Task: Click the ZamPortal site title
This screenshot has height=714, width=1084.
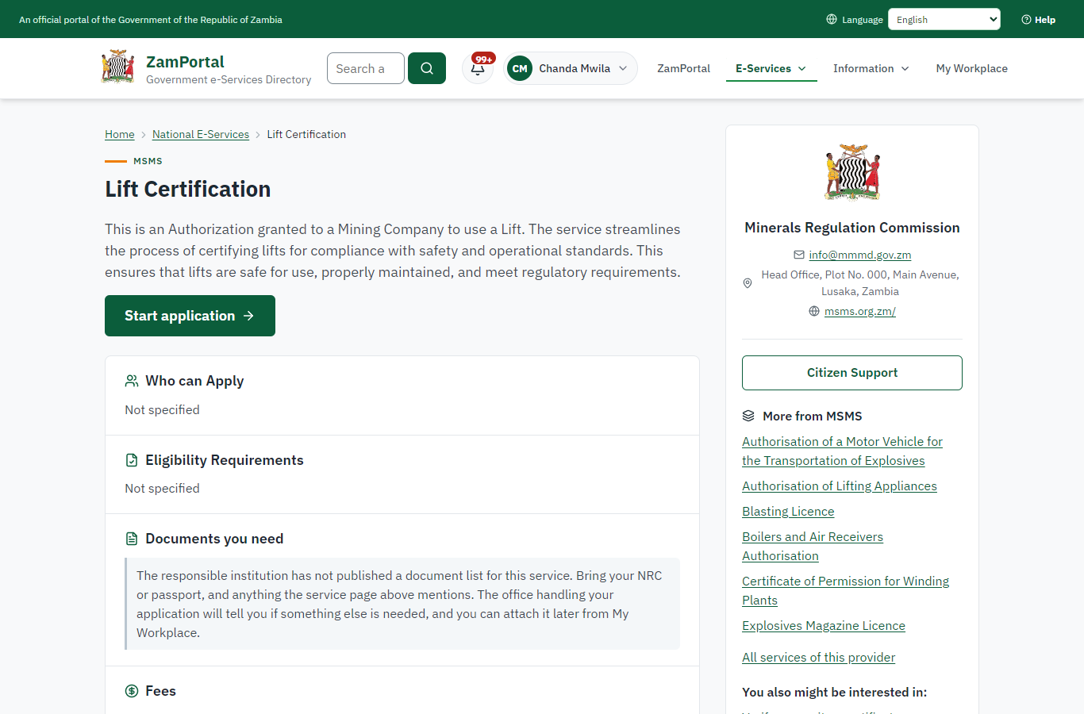Action: point(185,62)
